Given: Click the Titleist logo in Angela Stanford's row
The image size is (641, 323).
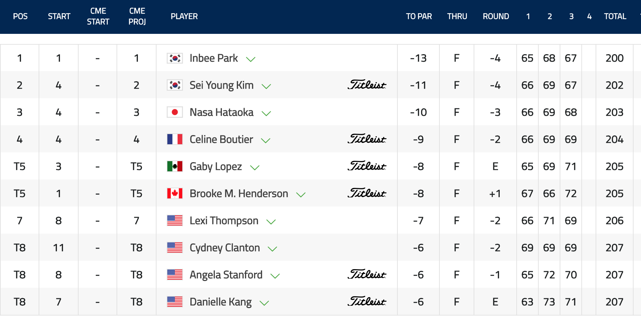Looking at the screenshot, I should pyautogui.click(x=367, y=274).
